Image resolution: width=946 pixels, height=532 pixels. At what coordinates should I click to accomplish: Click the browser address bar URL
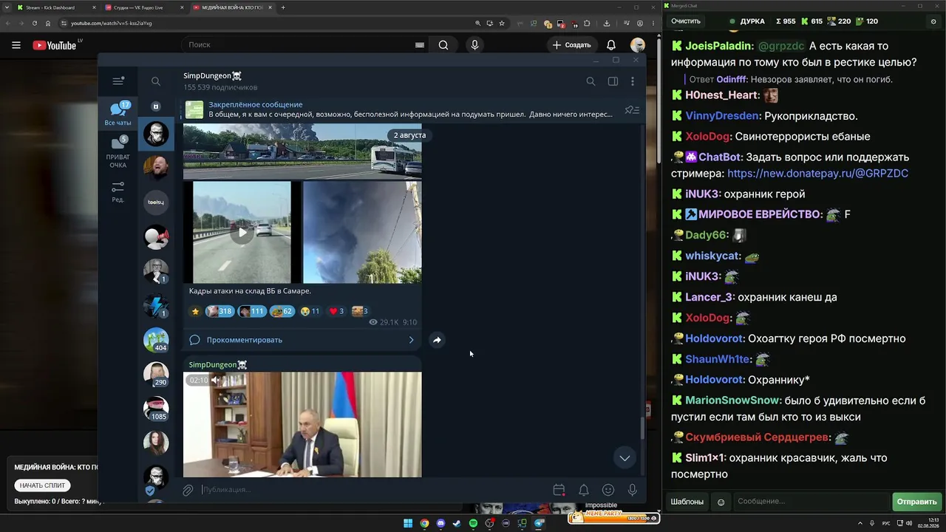[112, 23]
